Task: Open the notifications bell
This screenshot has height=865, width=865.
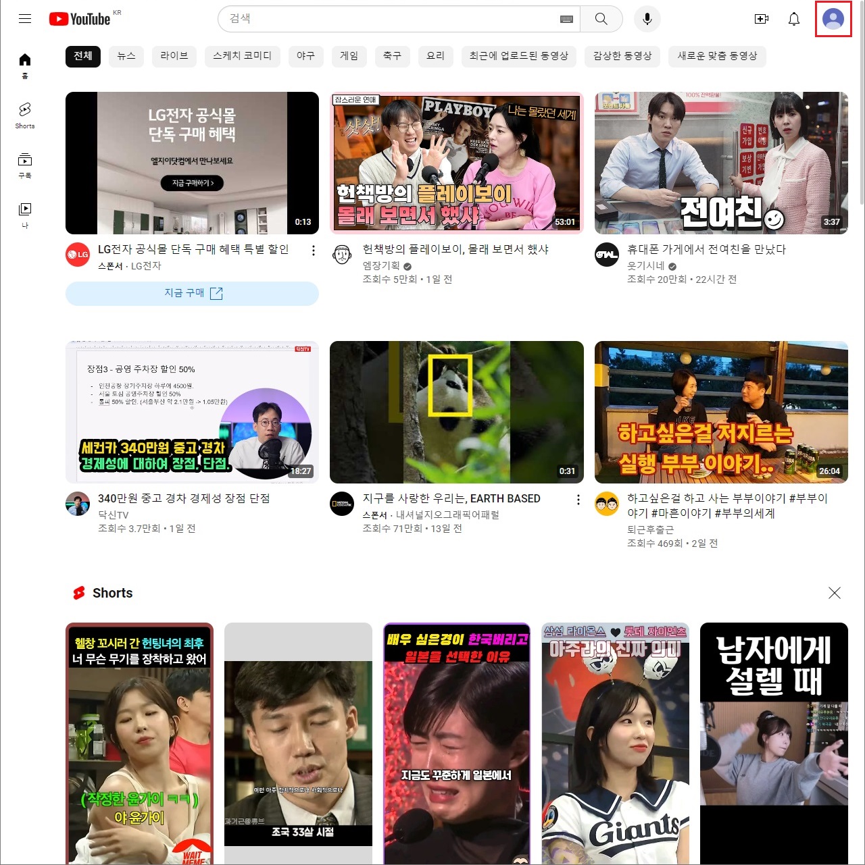Action: click(794, 19)
